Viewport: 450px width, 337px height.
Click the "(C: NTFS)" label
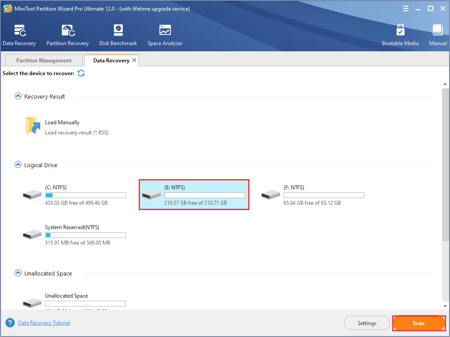(x=56, y=188)
